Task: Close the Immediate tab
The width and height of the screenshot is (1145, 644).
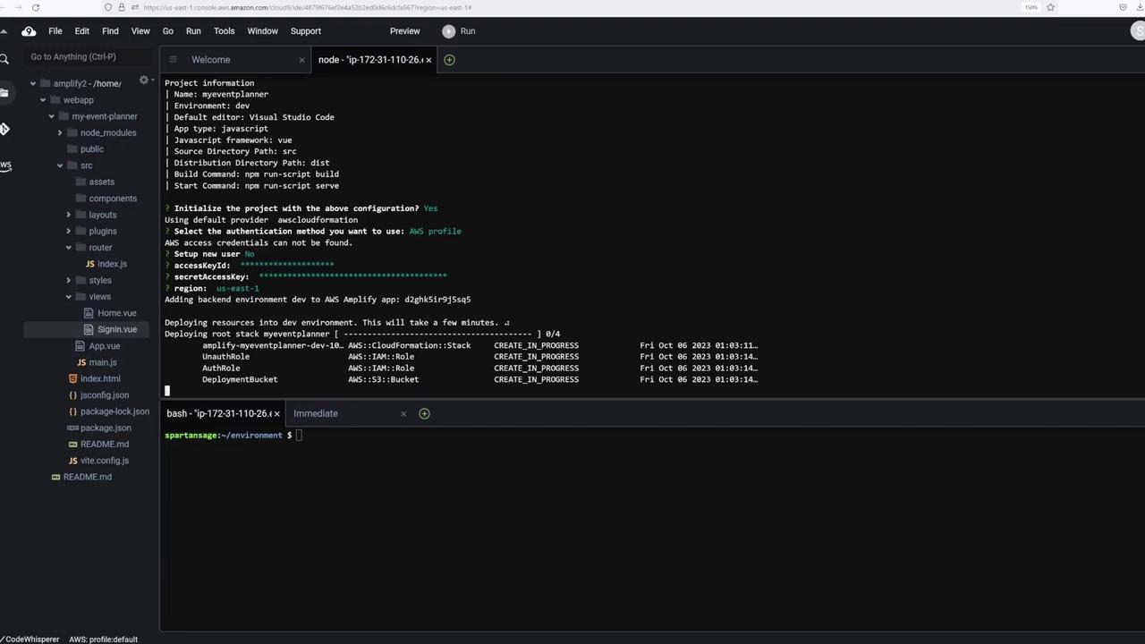Action: tap(403, 413)
